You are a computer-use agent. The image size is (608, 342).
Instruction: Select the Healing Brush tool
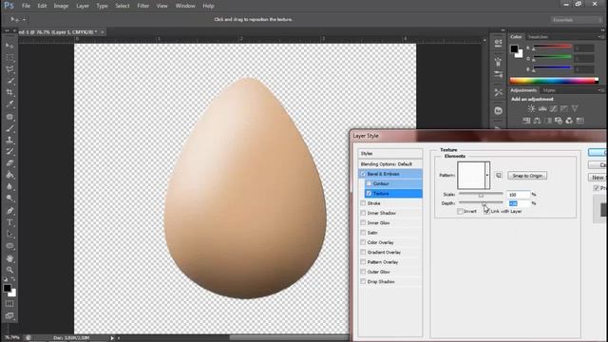coord(9,117)
